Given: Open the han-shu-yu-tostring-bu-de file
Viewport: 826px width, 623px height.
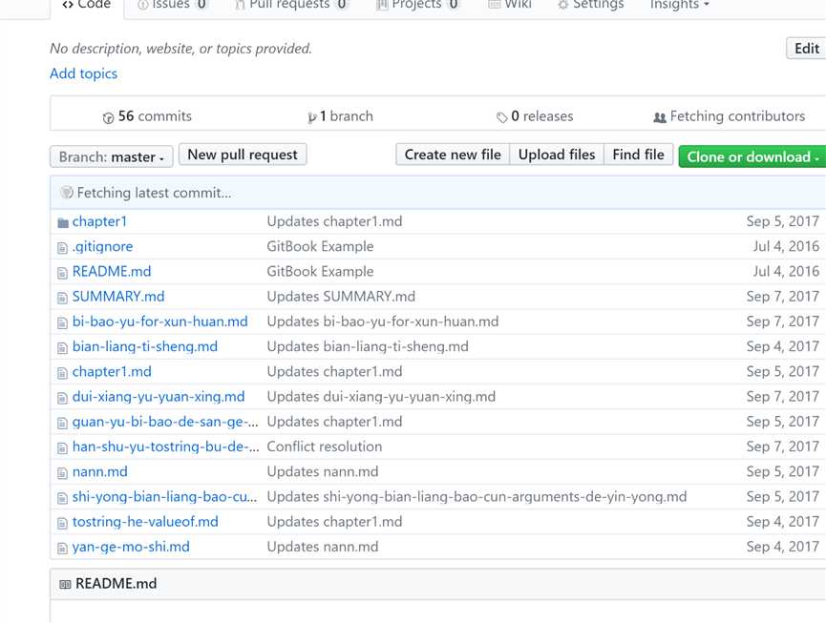Looking at the screenshot, I should tap(166, 446).
